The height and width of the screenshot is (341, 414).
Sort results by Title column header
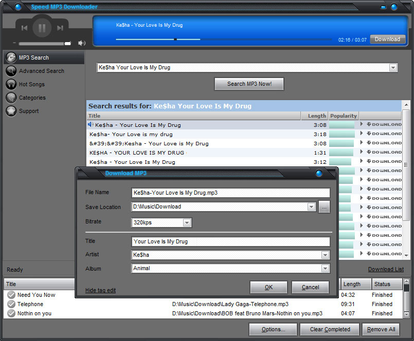(x=194, y=116)
